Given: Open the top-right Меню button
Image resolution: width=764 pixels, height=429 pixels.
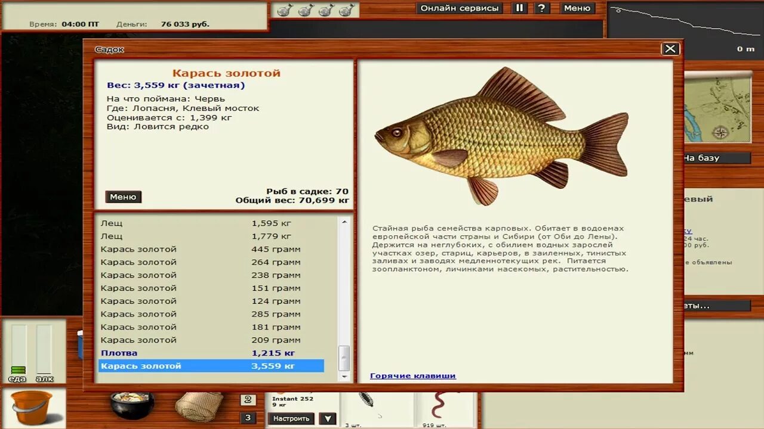Looking at the screenshot, I should [577, 8].
